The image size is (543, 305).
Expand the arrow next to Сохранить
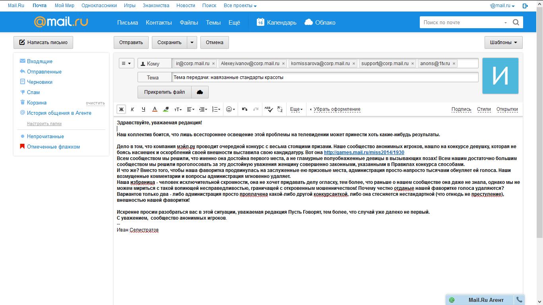[x=192, y=42]
